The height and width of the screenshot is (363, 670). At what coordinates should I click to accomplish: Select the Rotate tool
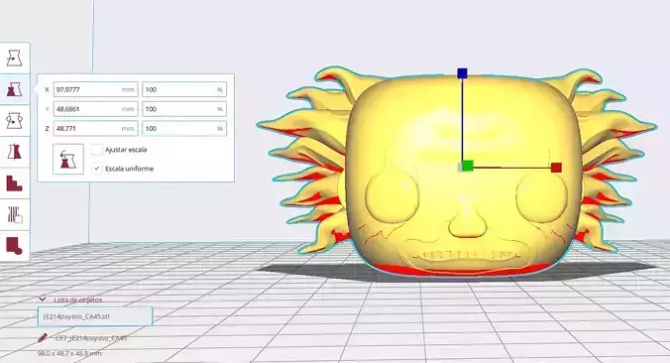pyautogui.click(x=14, y=121)
